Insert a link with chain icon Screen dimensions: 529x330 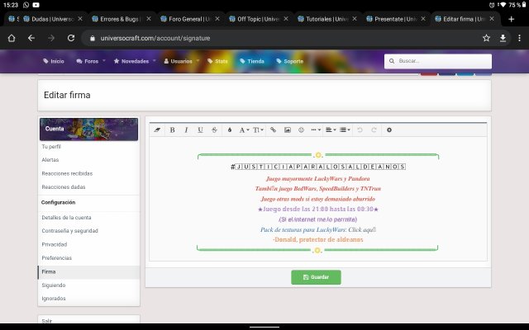[273, 130]
